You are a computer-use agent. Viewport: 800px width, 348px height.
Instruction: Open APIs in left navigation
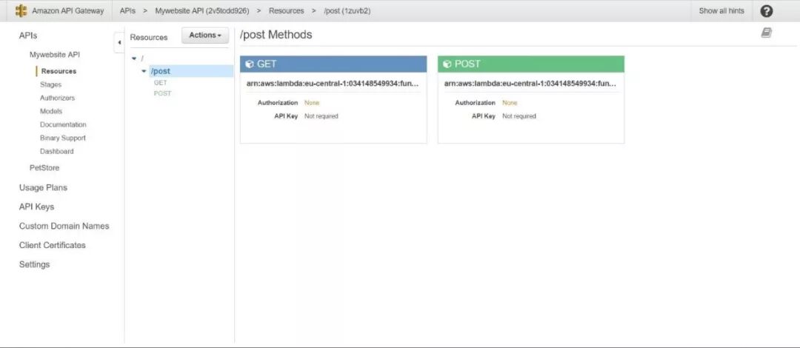(x=28, y=36)
